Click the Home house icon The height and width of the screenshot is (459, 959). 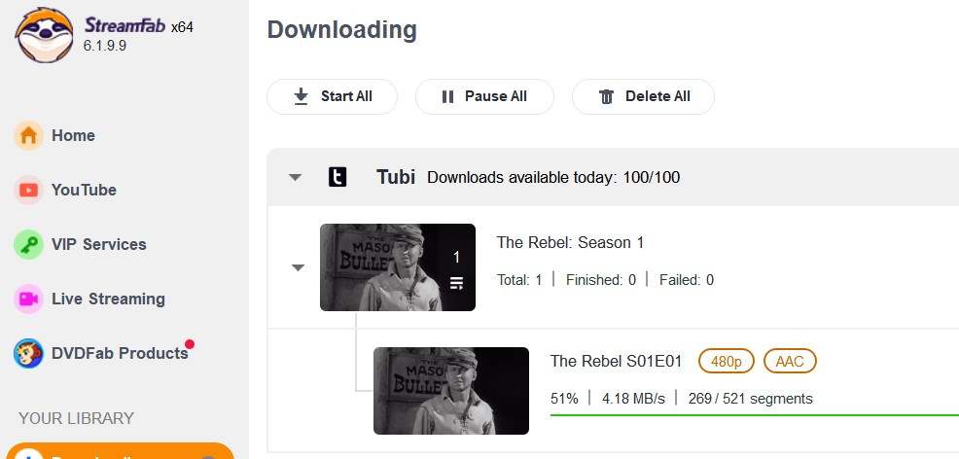pyautogui.click(x=28, y=135)
